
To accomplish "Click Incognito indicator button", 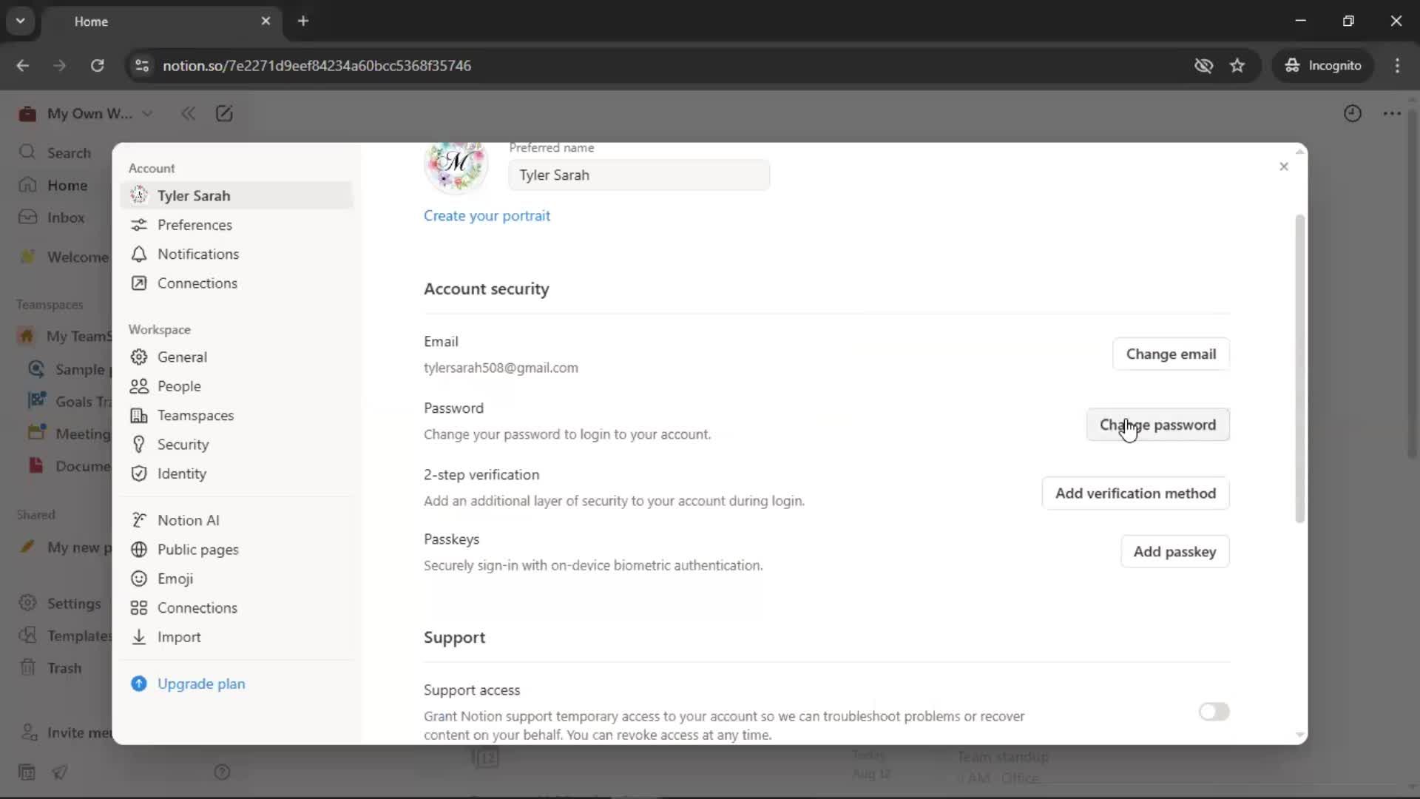I will (x=1323, y=66).
